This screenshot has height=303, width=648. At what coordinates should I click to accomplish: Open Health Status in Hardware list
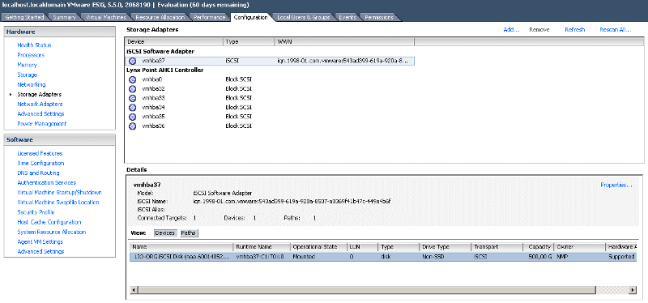[34, 45]
